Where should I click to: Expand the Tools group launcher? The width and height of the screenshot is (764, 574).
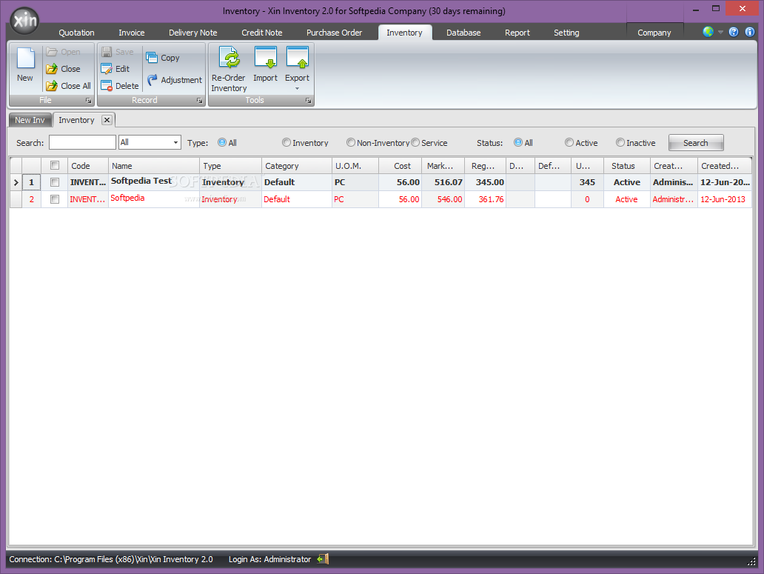tap(308, 101)
